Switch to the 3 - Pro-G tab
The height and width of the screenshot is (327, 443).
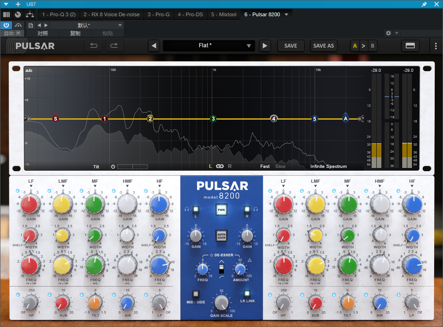click(158, 14)
